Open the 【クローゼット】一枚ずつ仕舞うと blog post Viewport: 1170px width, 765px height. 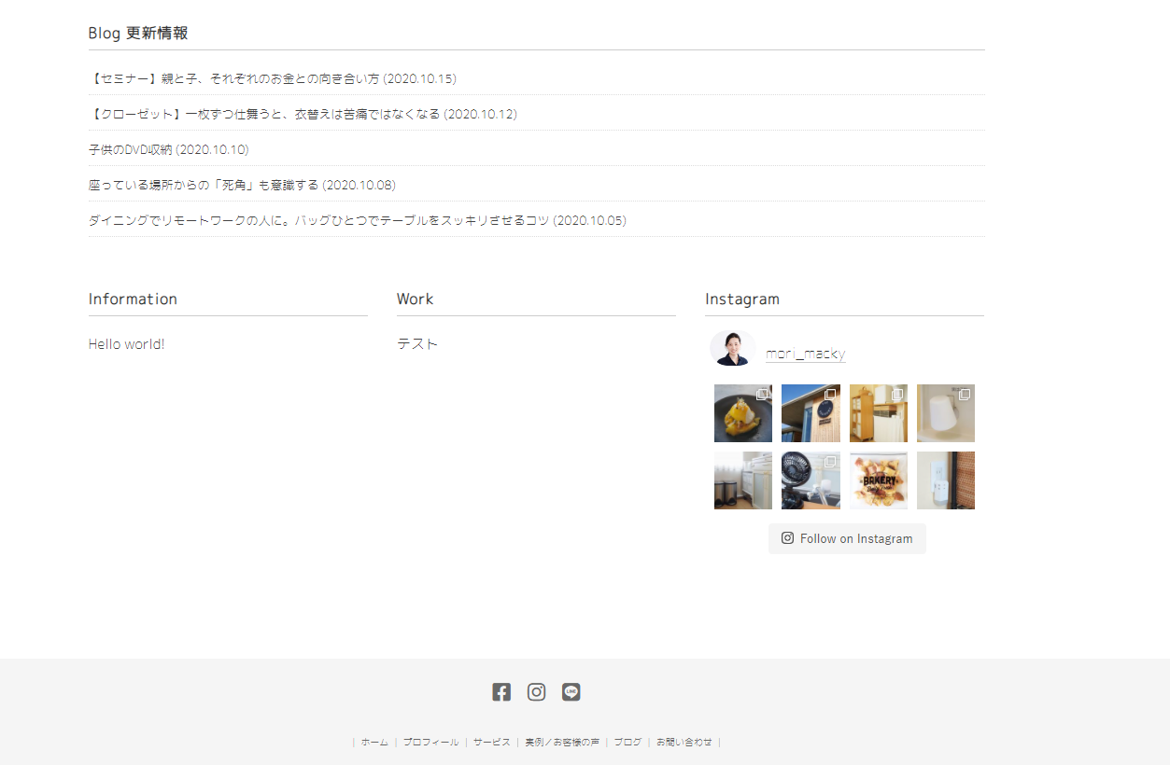[303, 114]
